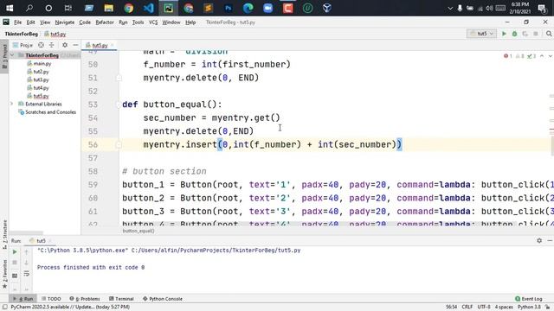This screenshot has height=311, width=554.
Task: Open the Run tool window tab
Action: coord(23,299)
